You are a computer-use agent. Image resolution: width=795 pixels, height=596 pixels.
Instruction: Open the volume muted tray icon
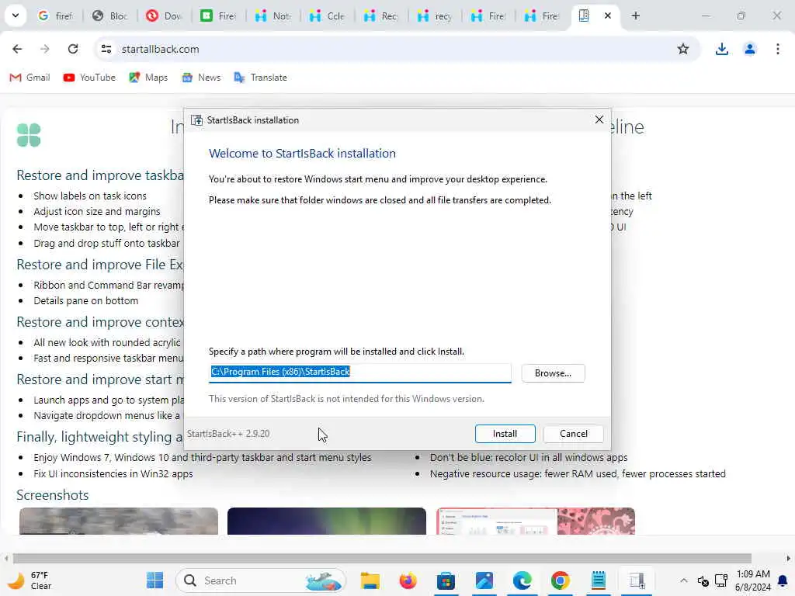point(703,580)
